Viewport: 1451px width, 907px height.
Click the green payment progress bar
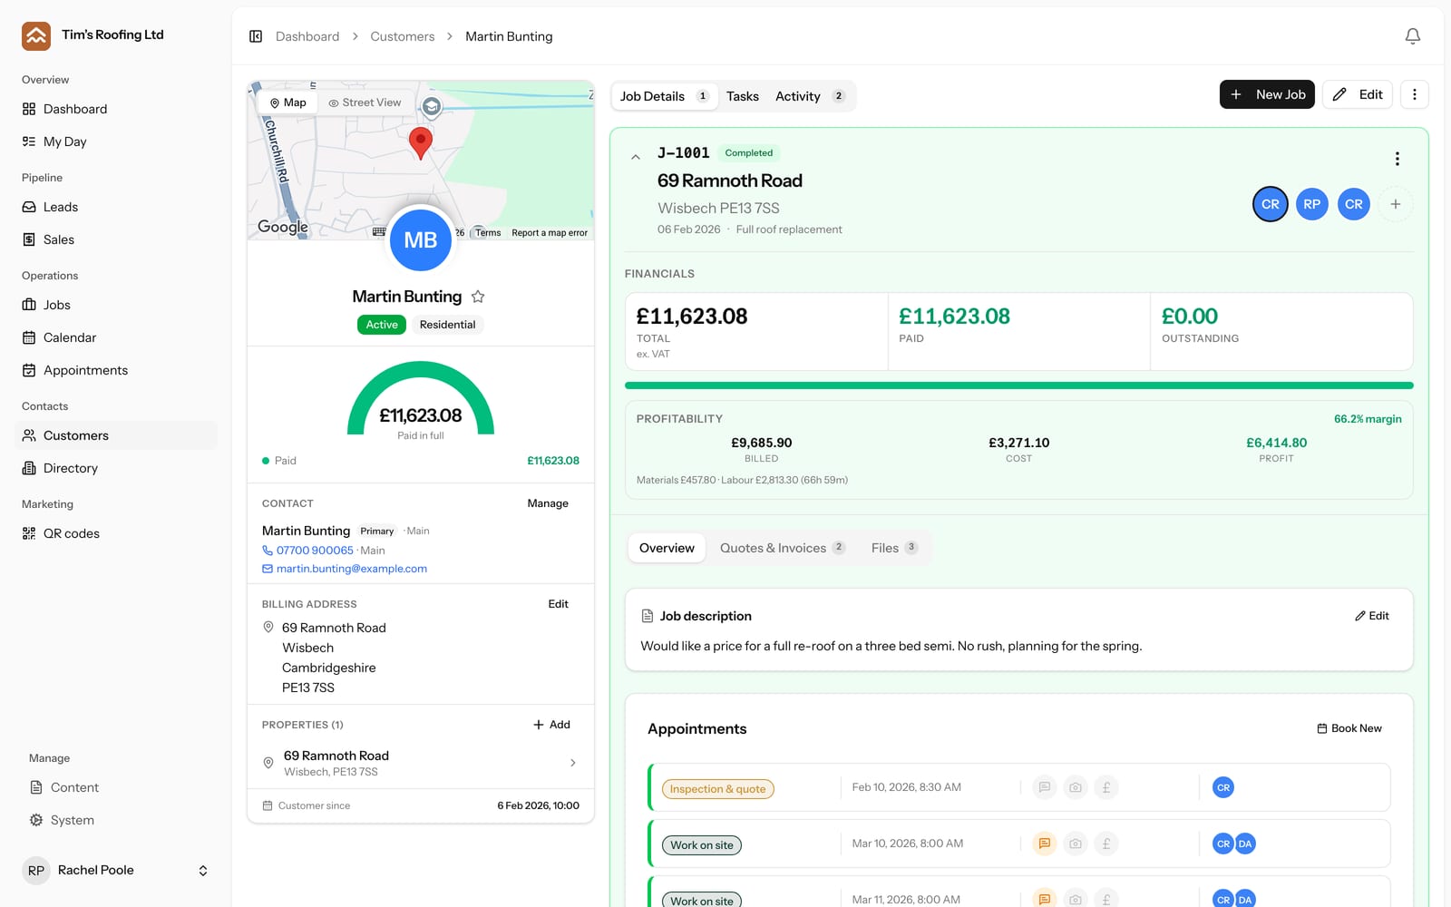click(1018, 385)
